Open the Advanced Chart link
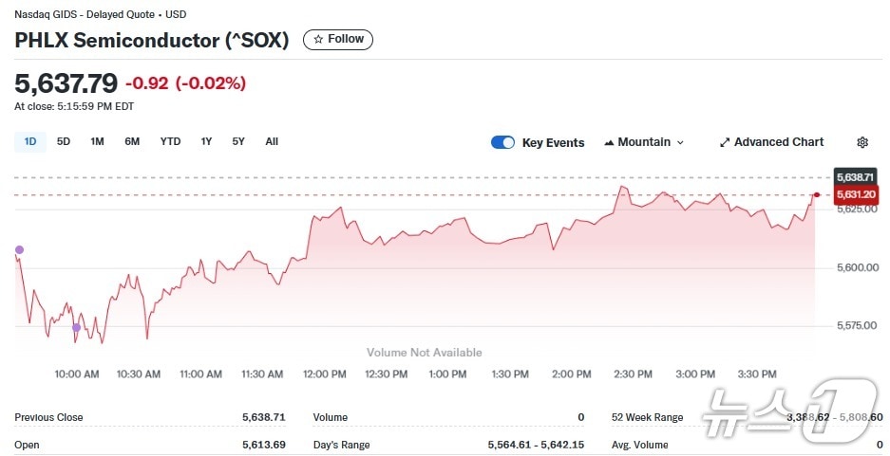The height and width of the screenshot is (456, 890). [778, 142]
